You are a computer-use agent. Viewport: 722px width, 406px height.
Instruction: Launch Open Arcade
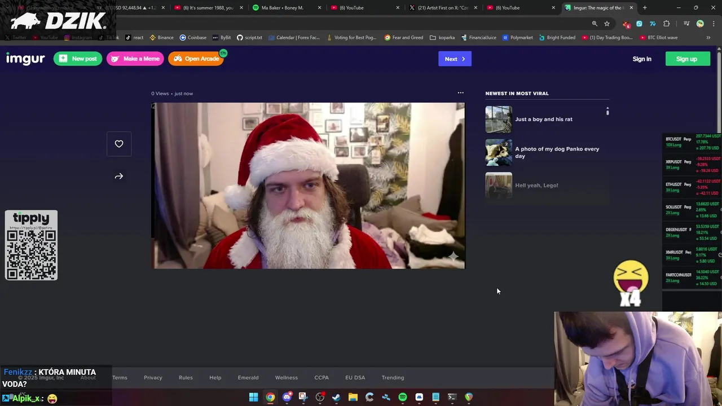(x=196, y=59)
